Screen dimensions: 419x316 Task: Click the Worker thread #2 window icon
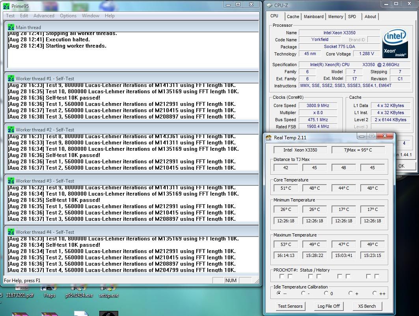pyautogui.click(x=11, y=130)
